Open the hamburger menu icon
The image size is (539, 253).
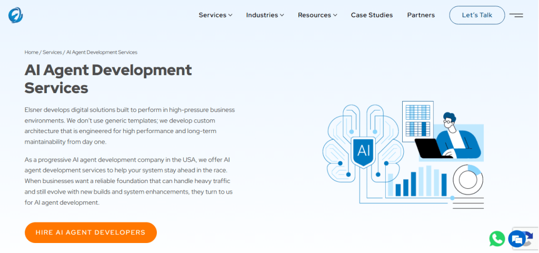(x=516, y=15)
